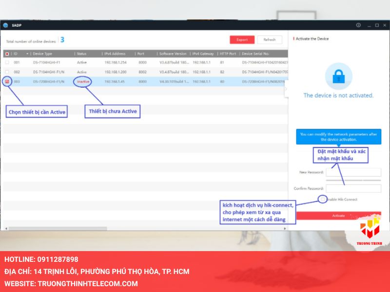Image resolution: width=390 pixels, height=292 pixels.
Task: Click the red Inactive status cell
Action: pyautogui.click(x=83, y=81)
